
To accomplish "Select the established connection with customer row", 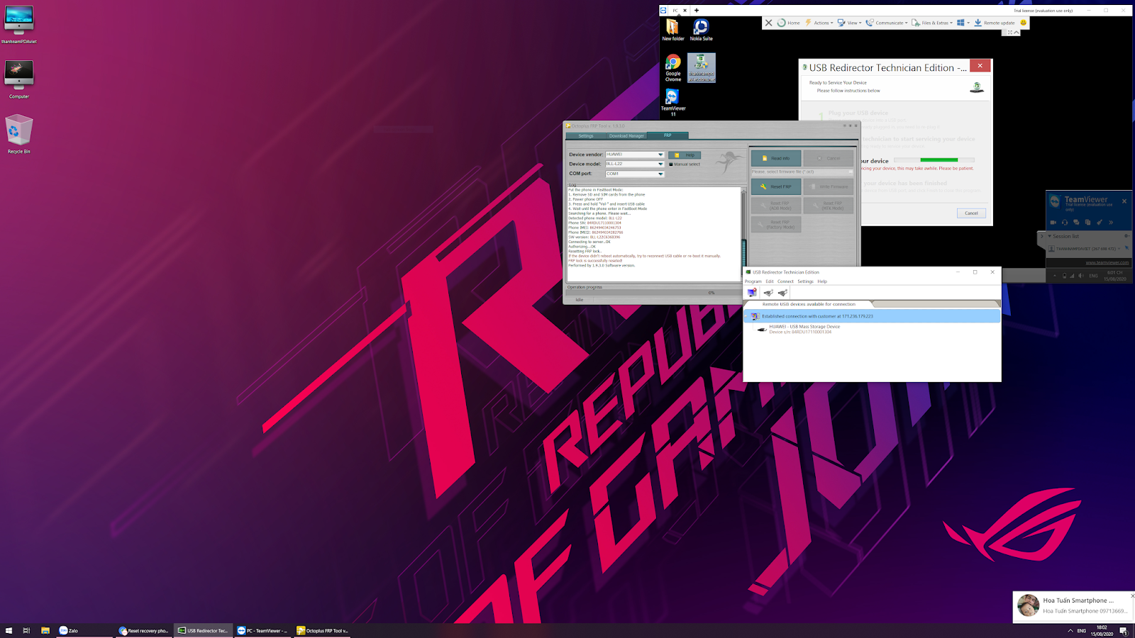I will coord(872,316).
